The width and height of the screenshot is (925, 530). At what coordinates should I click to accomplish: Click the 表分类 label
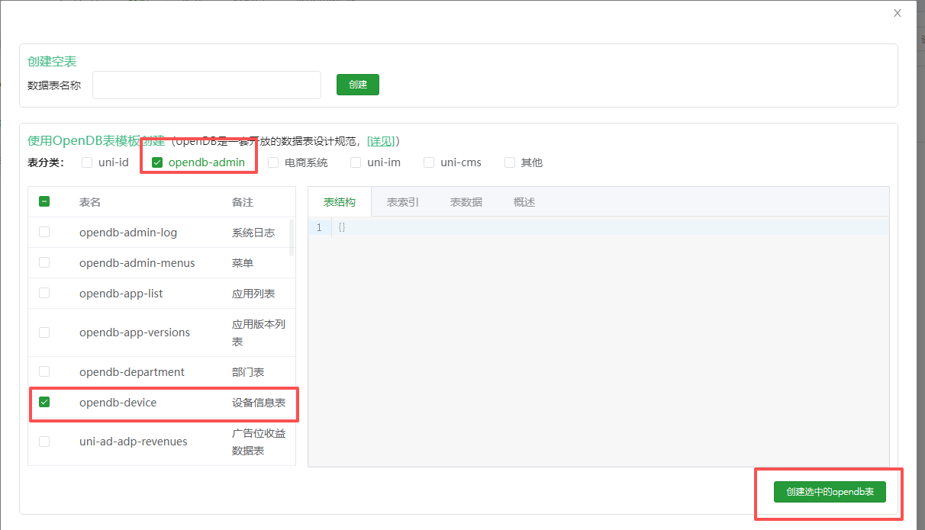coord(47,162)
